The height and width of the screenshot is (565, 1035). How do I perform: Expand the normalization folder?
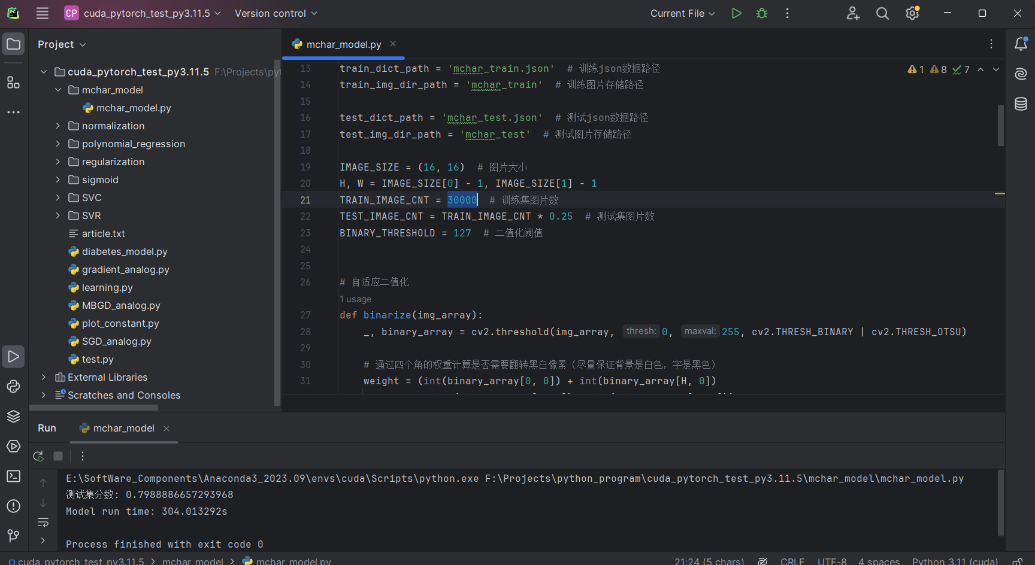[58, 126]
